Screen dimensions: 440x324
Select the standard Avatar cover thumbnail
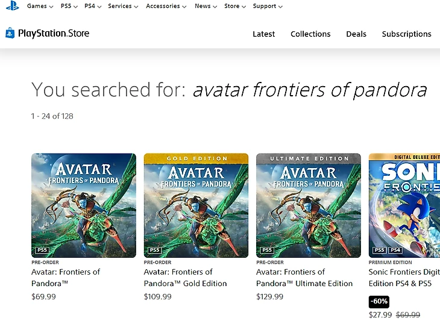84,205
